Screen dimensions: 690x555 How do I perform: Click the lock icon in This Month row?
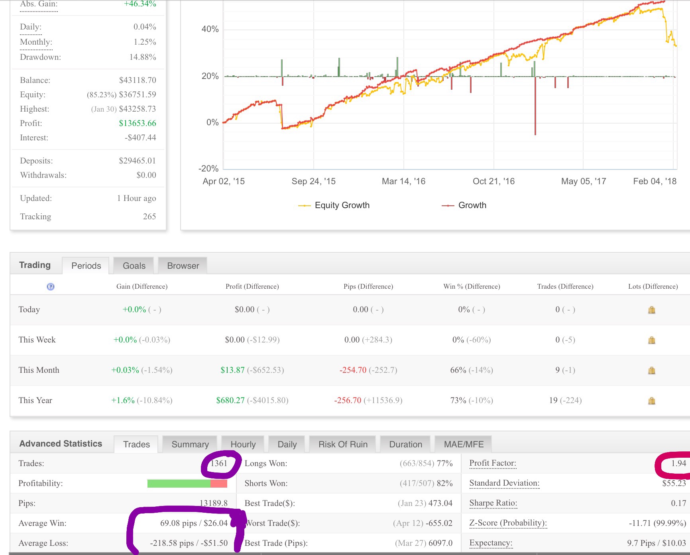(652, 370)
